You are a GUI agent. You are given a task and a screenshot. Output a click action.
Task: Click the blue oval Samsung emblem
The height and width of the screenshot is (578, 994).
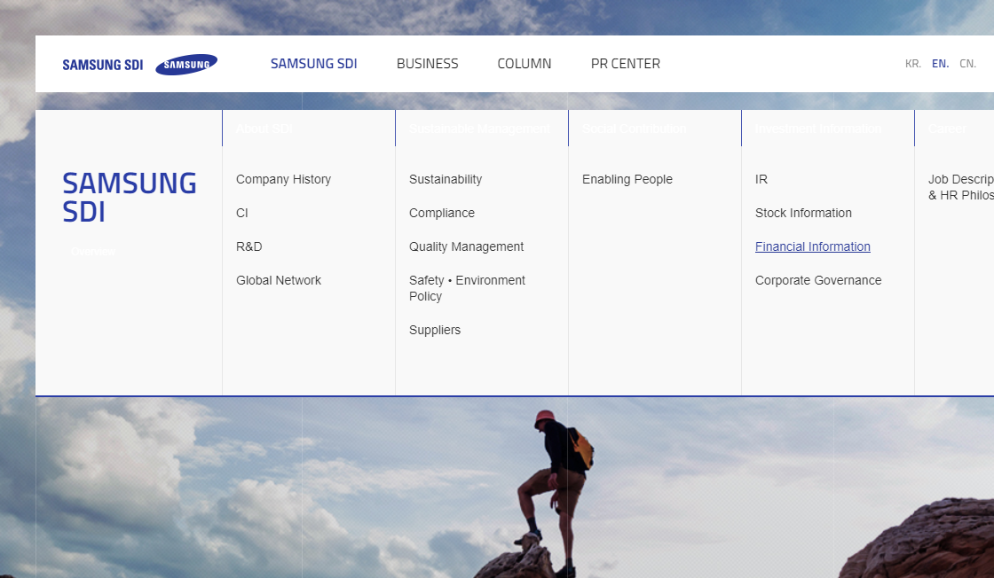(x=186, y=65)
